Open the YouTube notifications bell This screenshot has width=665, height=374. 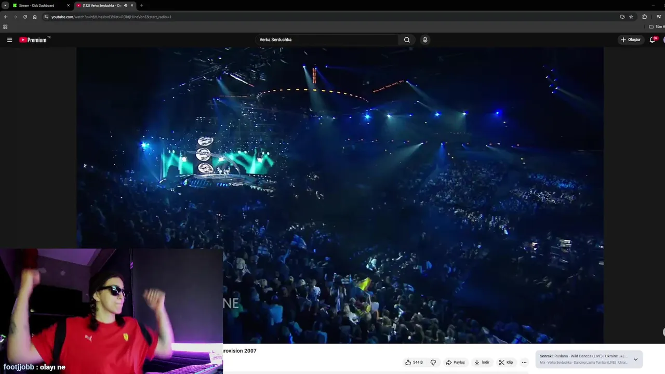coord(653,39)
